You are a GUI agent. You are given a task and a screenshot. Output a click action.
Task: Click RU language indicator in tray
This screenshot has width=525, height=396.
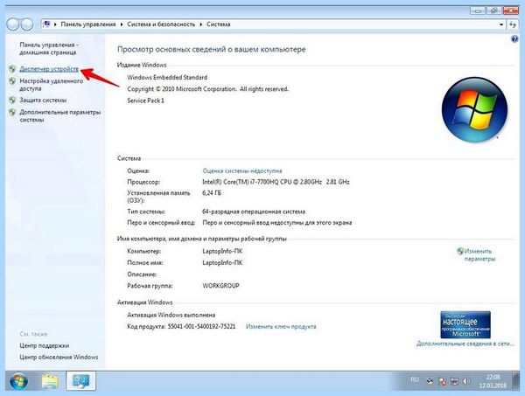click(x=415, y=379)
